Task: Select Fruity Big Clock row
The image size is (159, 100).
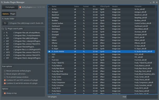Action: point(101,71)
